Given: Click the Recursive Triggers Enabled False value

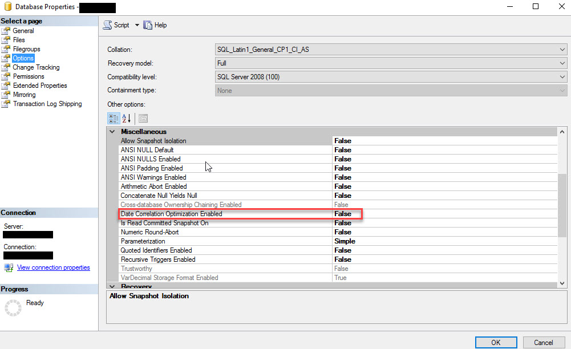Looking at the screenshot, I should pos(343,259).
